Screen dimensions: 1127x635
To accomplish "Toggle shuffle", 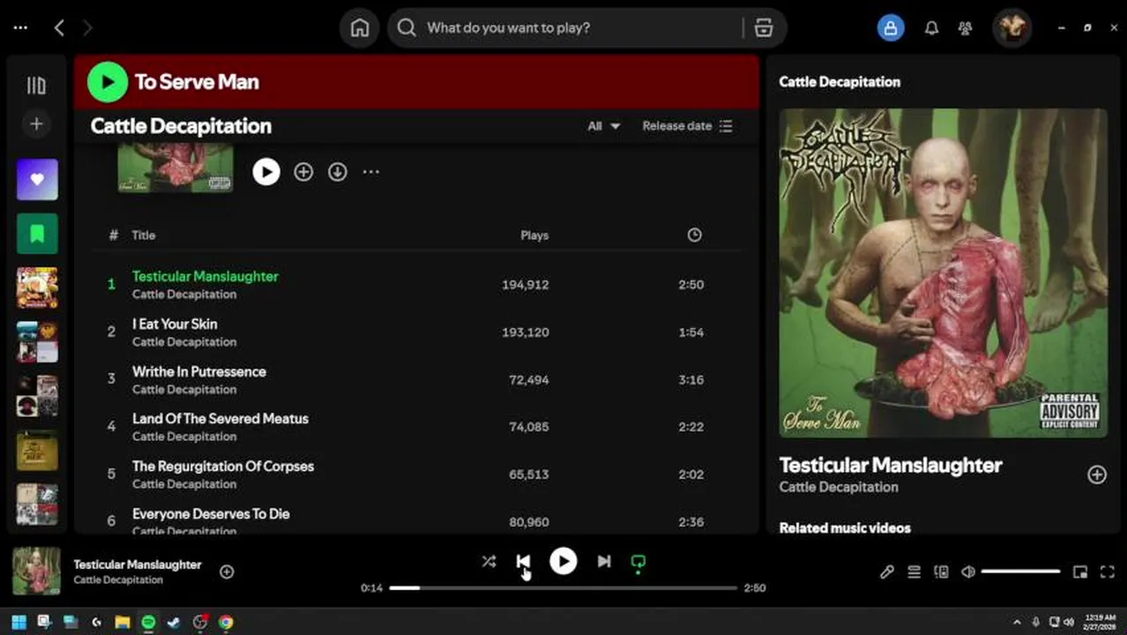I will click(x=489, y=562).
